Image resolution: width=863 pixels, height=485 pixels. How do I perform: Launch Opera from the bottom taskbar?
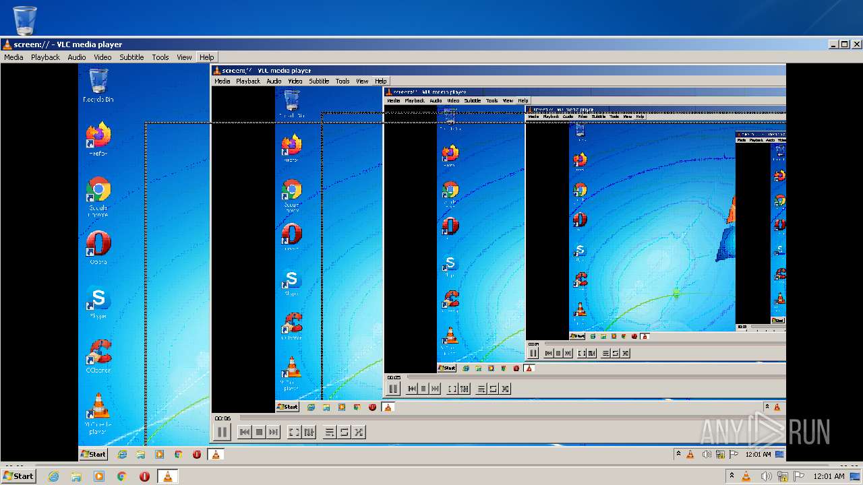[144, 476]
